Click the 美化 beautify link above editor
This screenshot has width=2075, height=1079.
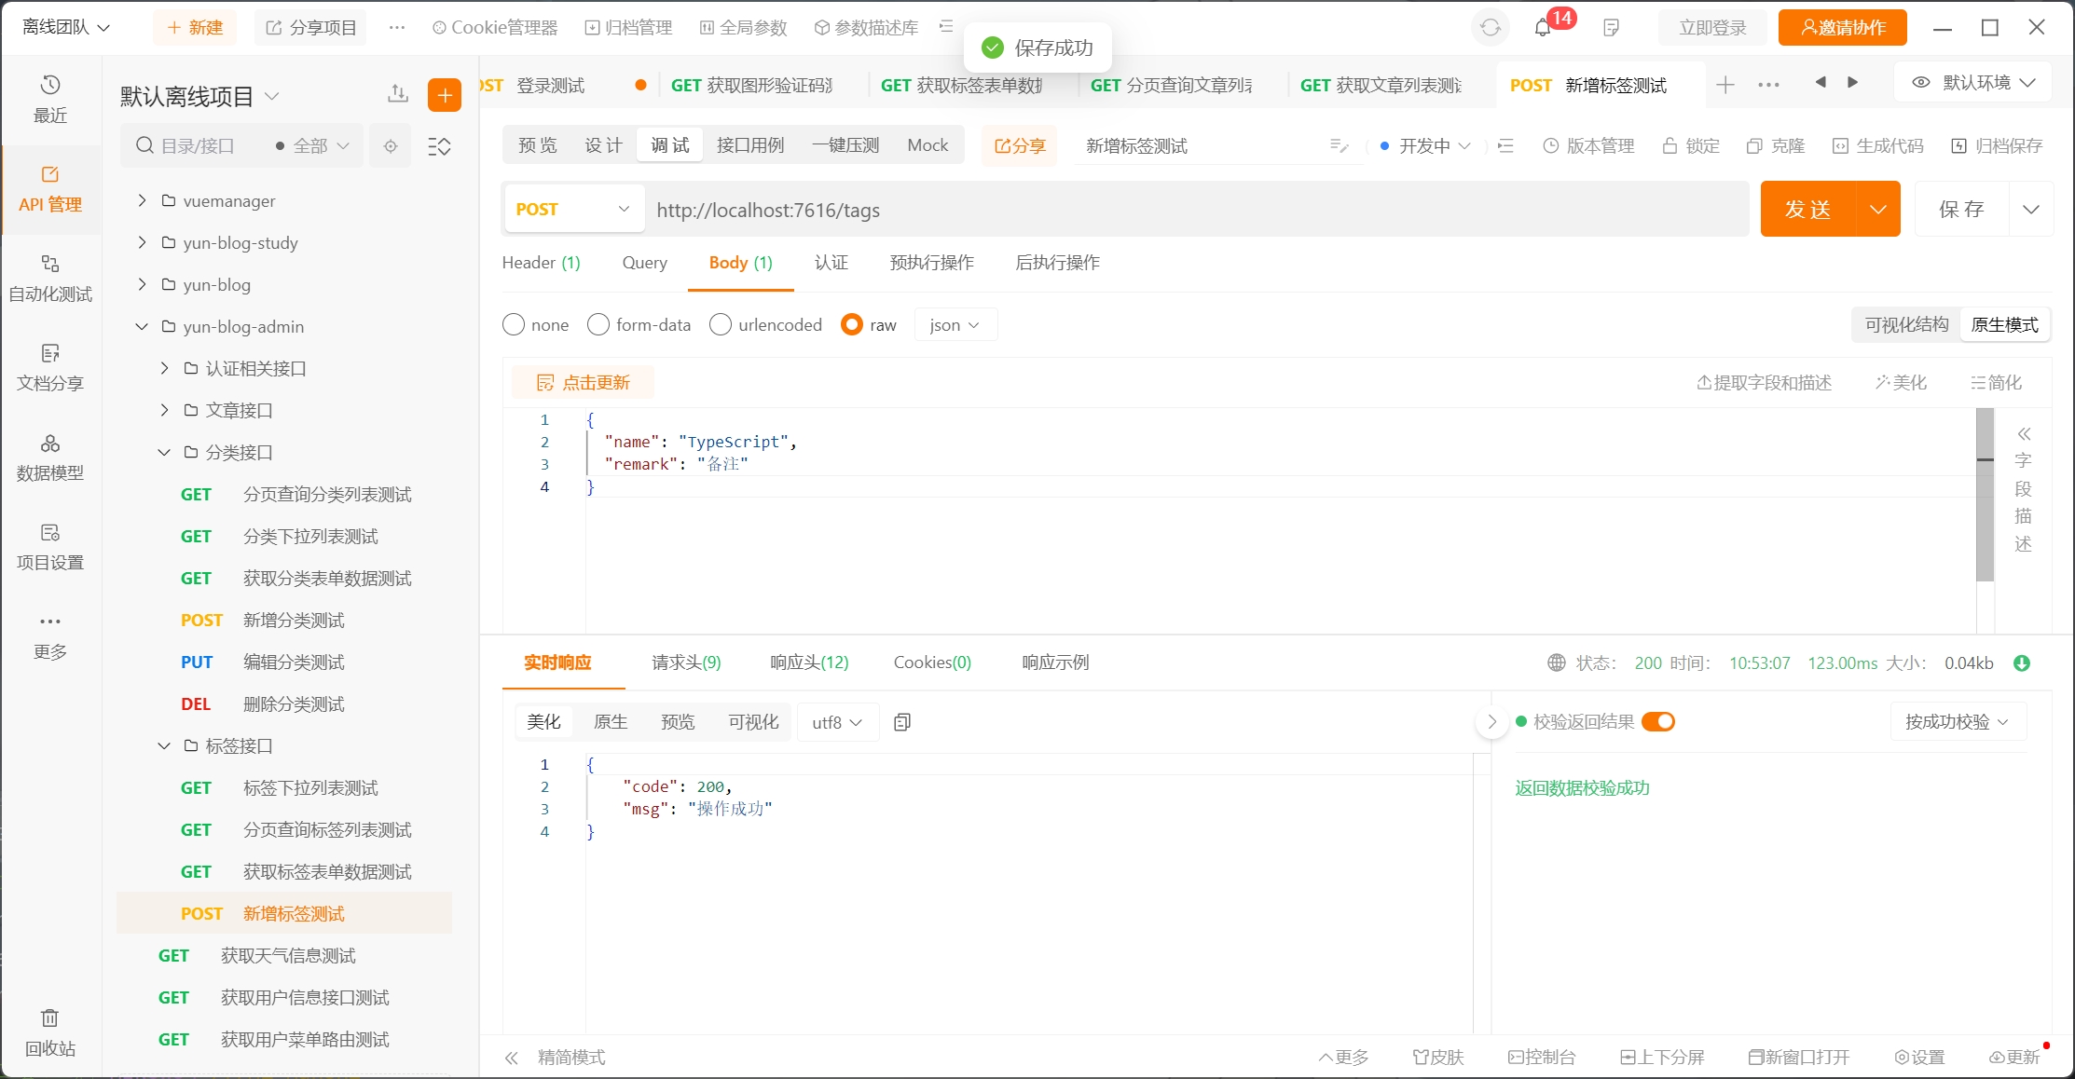pos(1902,383)
